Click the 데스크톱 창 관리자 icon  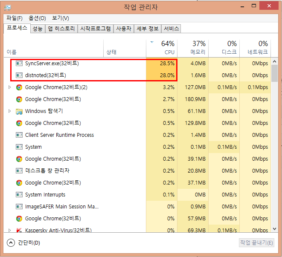coord(19,171)
